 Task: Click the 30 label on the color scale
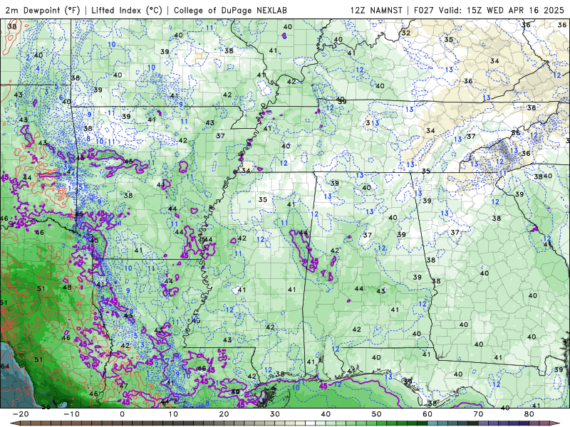click(275, 414)
